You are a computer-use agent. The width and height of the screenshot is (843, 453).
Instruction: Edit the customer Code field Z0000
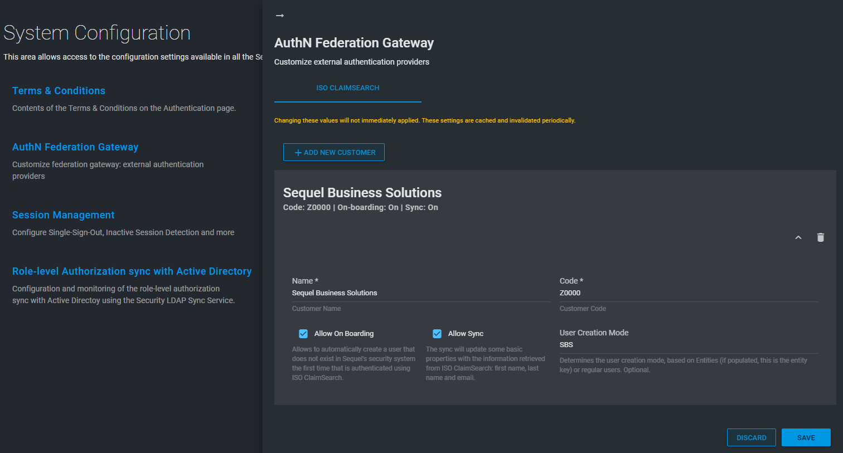689,293
